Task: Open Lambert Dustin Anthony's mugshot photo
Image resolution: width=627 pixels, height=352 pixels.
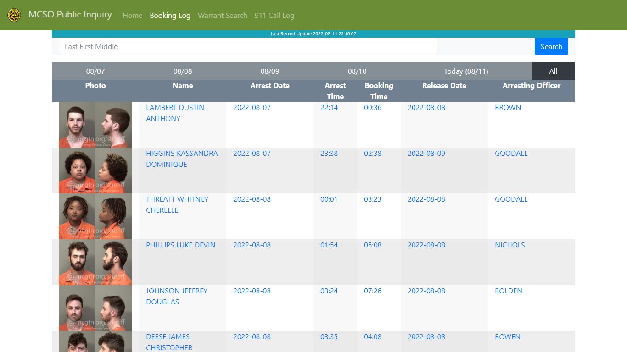Action: [95, 125]
